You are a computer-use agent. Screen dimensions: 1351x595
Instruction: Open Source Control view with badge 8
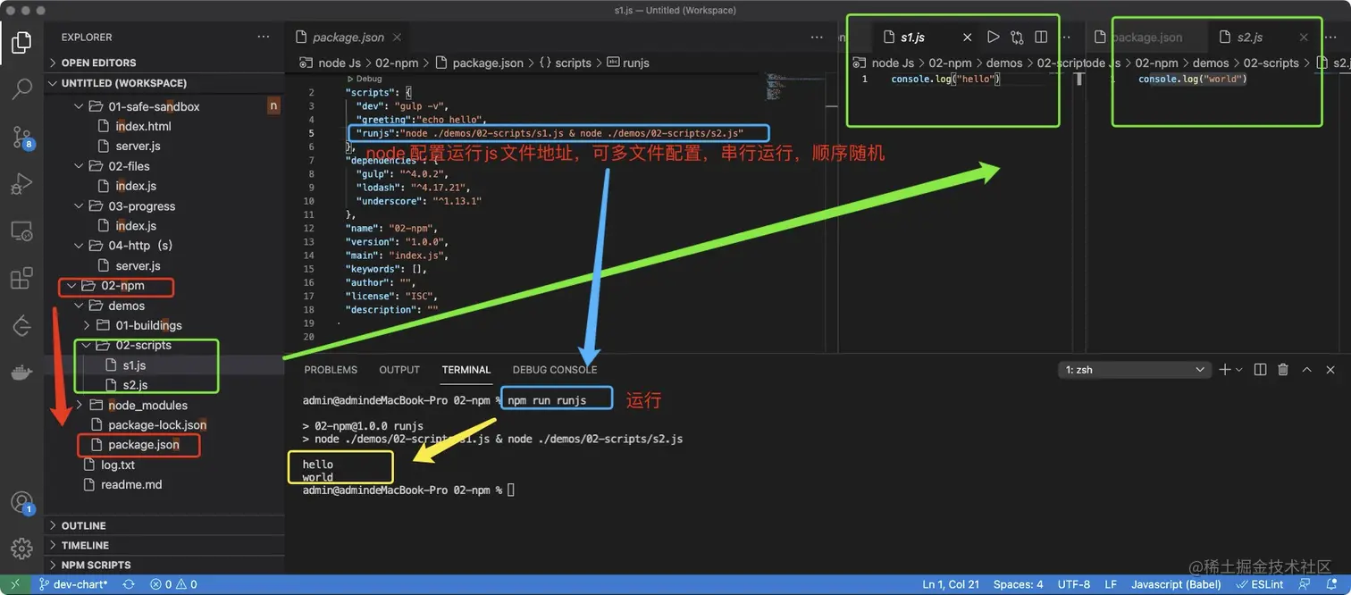point(21,137)
